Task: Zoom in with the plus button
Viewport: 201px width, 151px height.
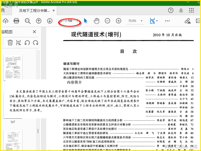Action: coord(118,21)
